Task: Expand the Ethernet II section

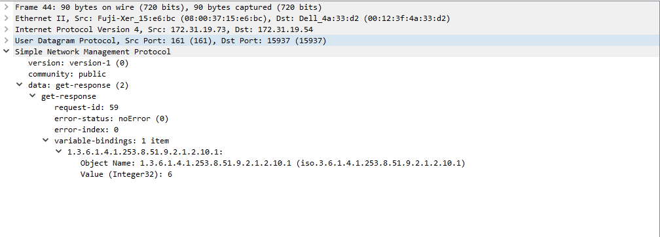Action: [6, 18]
